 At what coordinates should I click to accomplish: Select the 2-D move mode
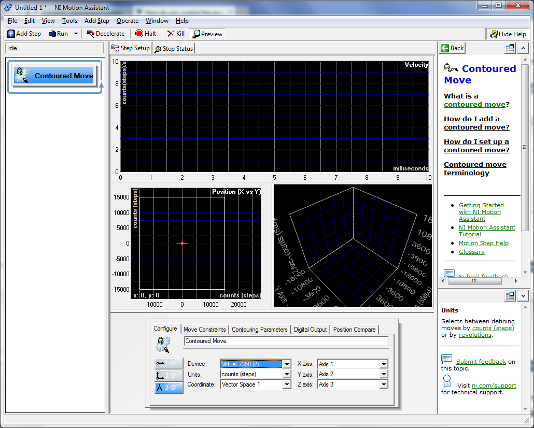(x=169, y=376)
